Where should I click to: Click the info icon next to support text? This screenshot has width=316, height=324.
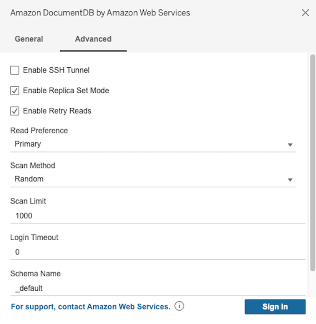click(x=179, y=307)
